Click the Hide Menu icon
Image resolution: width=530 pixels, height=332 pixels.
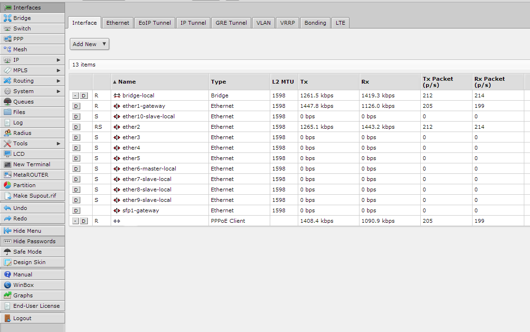pyautogui.click(x=8, y=230)
